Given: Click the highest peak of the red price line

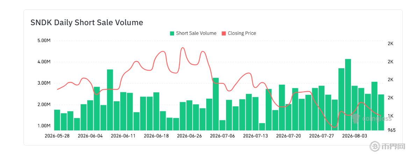Looking at the screenshot, I should [x=182, y=48].
